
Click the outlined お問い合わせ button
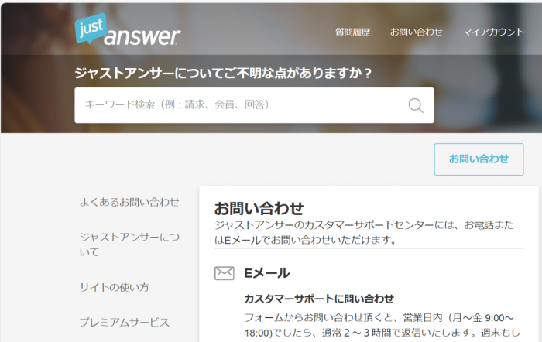(x=479, y=159)
